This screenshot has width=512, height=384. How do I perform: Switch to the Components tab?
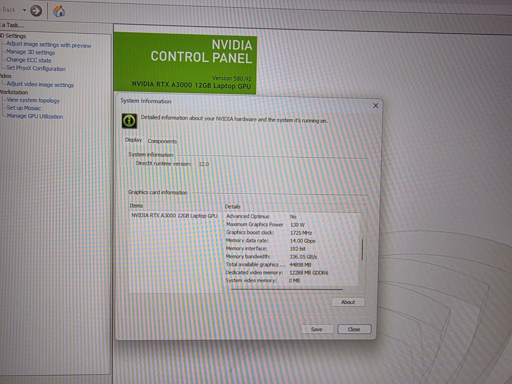[x=162, y=141]
